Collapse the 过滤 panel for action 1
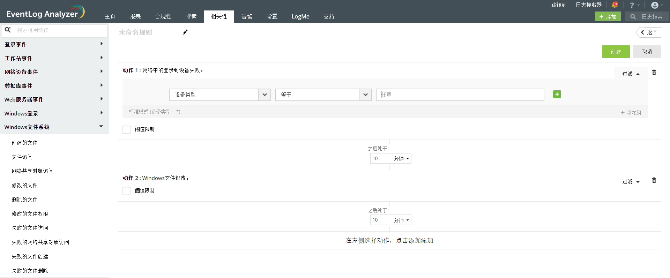This screenshot has height=278, width=670. pos(631,74)
